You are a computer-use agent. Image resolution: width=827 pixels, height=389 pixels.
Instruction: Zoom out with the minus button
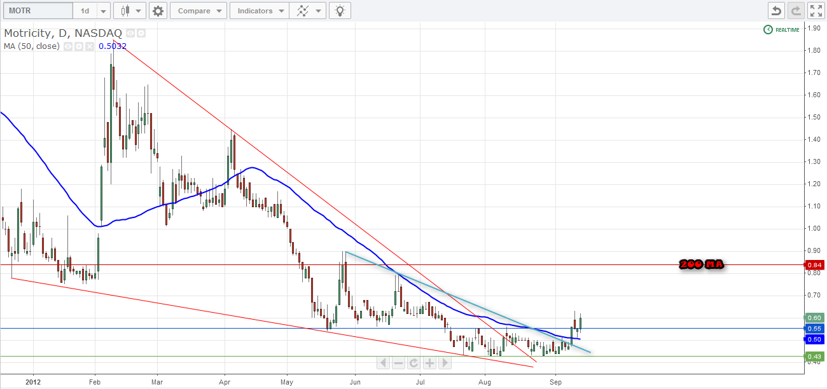pos(398,363)
